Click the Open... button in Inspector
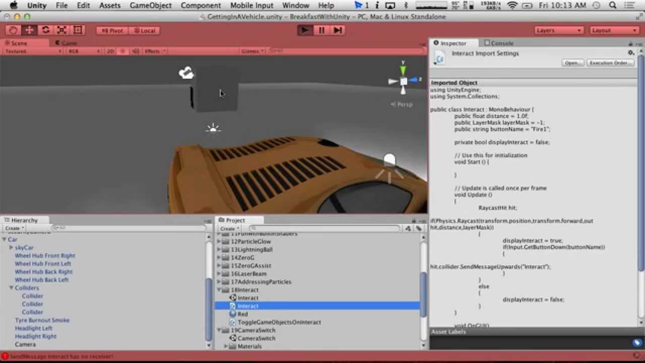645x363 pixels. click(573, 63)
